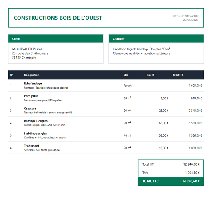This screenshot has height=215, width=212.
Task: Click the Qté column header
Action: click(x=126, y=75)
